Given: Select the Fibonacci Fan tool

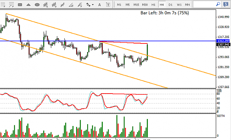Looking at the screenshot, I should point(80,5).
